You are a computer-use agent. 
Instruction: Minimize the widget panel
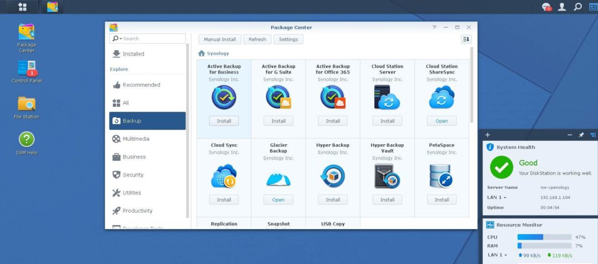[x=570, y=135]
